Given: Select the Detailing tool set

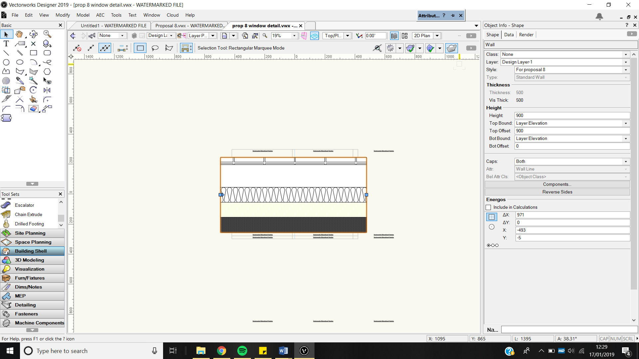Looking at the screenshot, I should (x=26, y=305).
